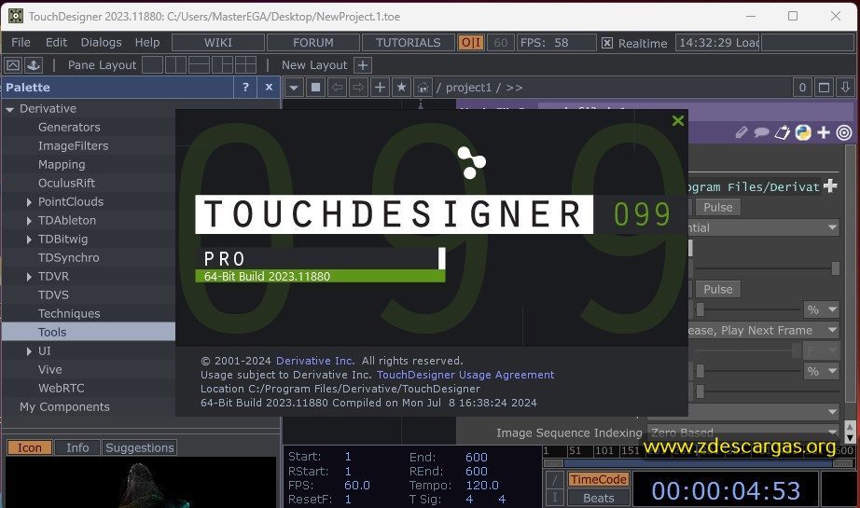Open the Python help icon
This screenshot has width=860, height=508.
[x=803, y=132]
